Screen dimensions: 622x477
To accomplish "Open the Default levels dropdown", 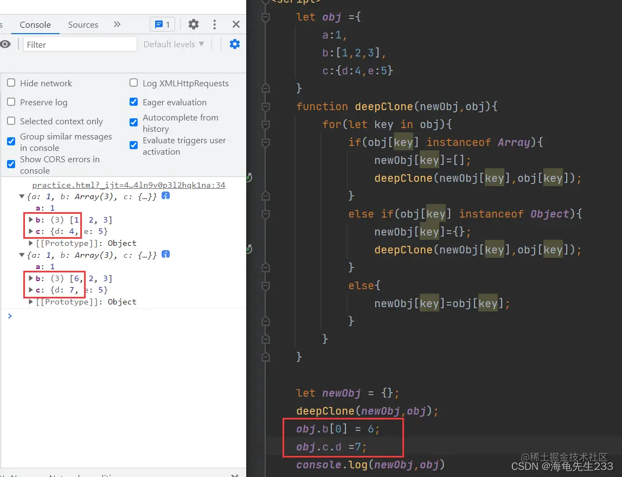I will point(174,44).
